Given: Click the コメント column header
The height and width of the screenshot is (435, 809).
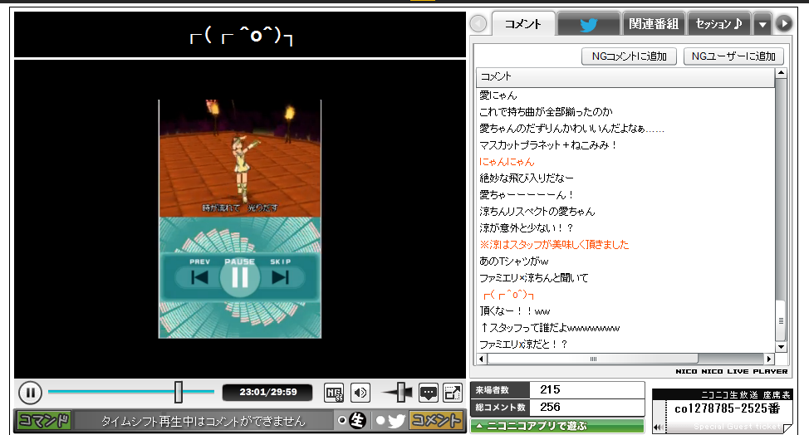Looking at the screenshot, I should 625,77.
